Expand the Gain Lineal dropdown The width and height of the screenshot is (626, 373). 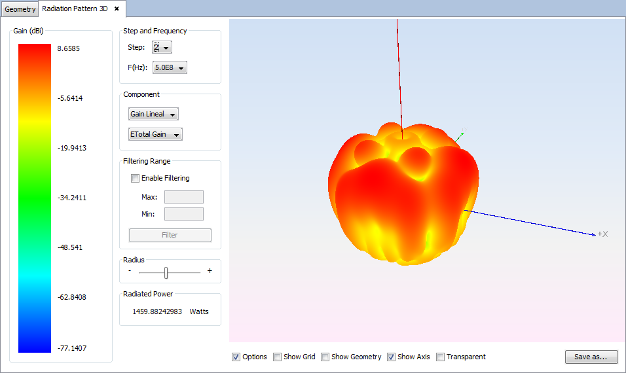coord(153,115)
